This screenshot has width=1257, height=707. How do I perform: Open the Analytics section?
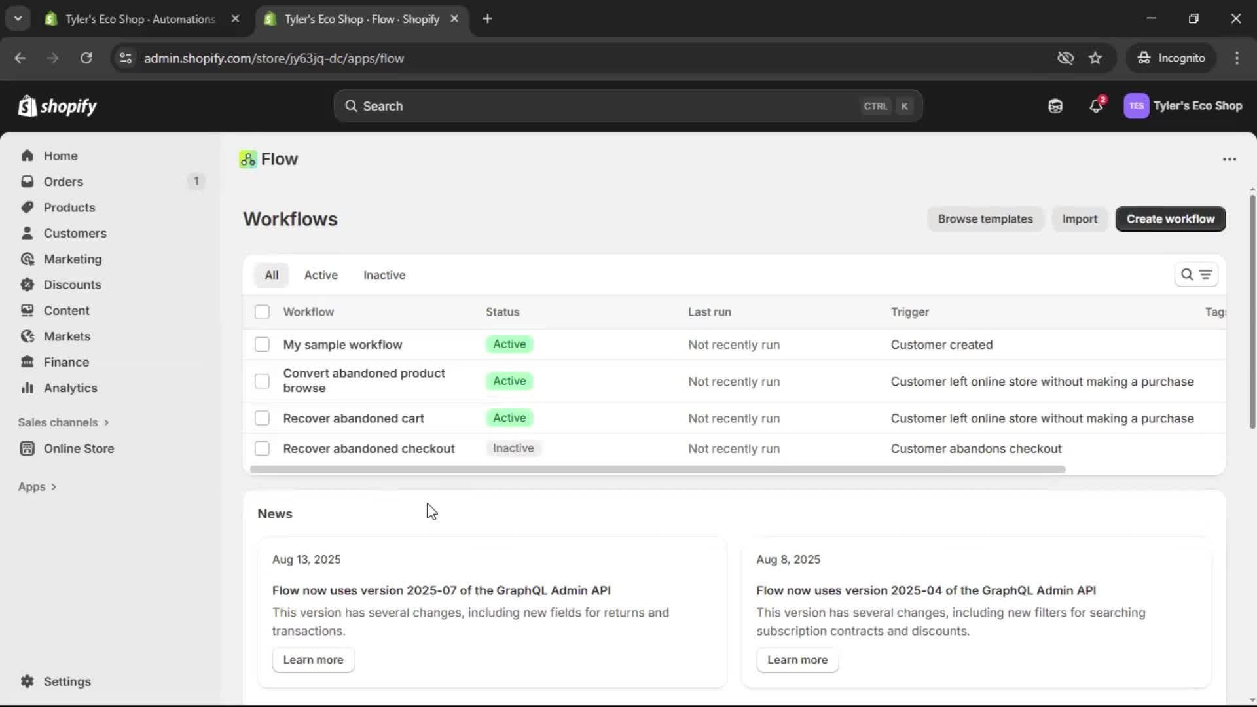coord(69,388)
